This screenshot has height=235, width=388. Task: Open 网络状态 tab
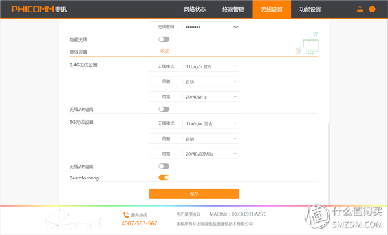(x=195, y=10)
